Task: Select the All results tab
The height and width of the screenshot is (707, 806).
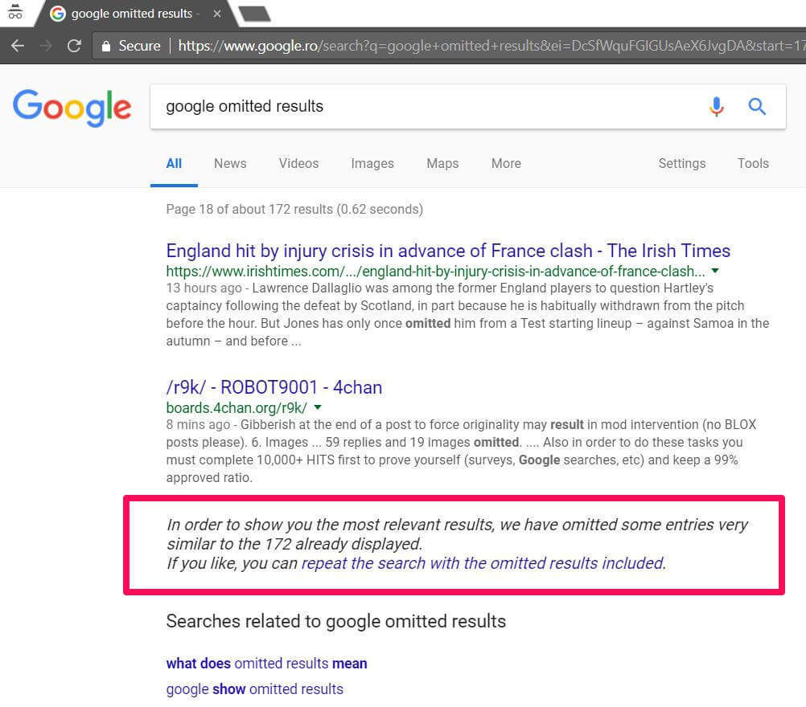Action: pos(174,163)
